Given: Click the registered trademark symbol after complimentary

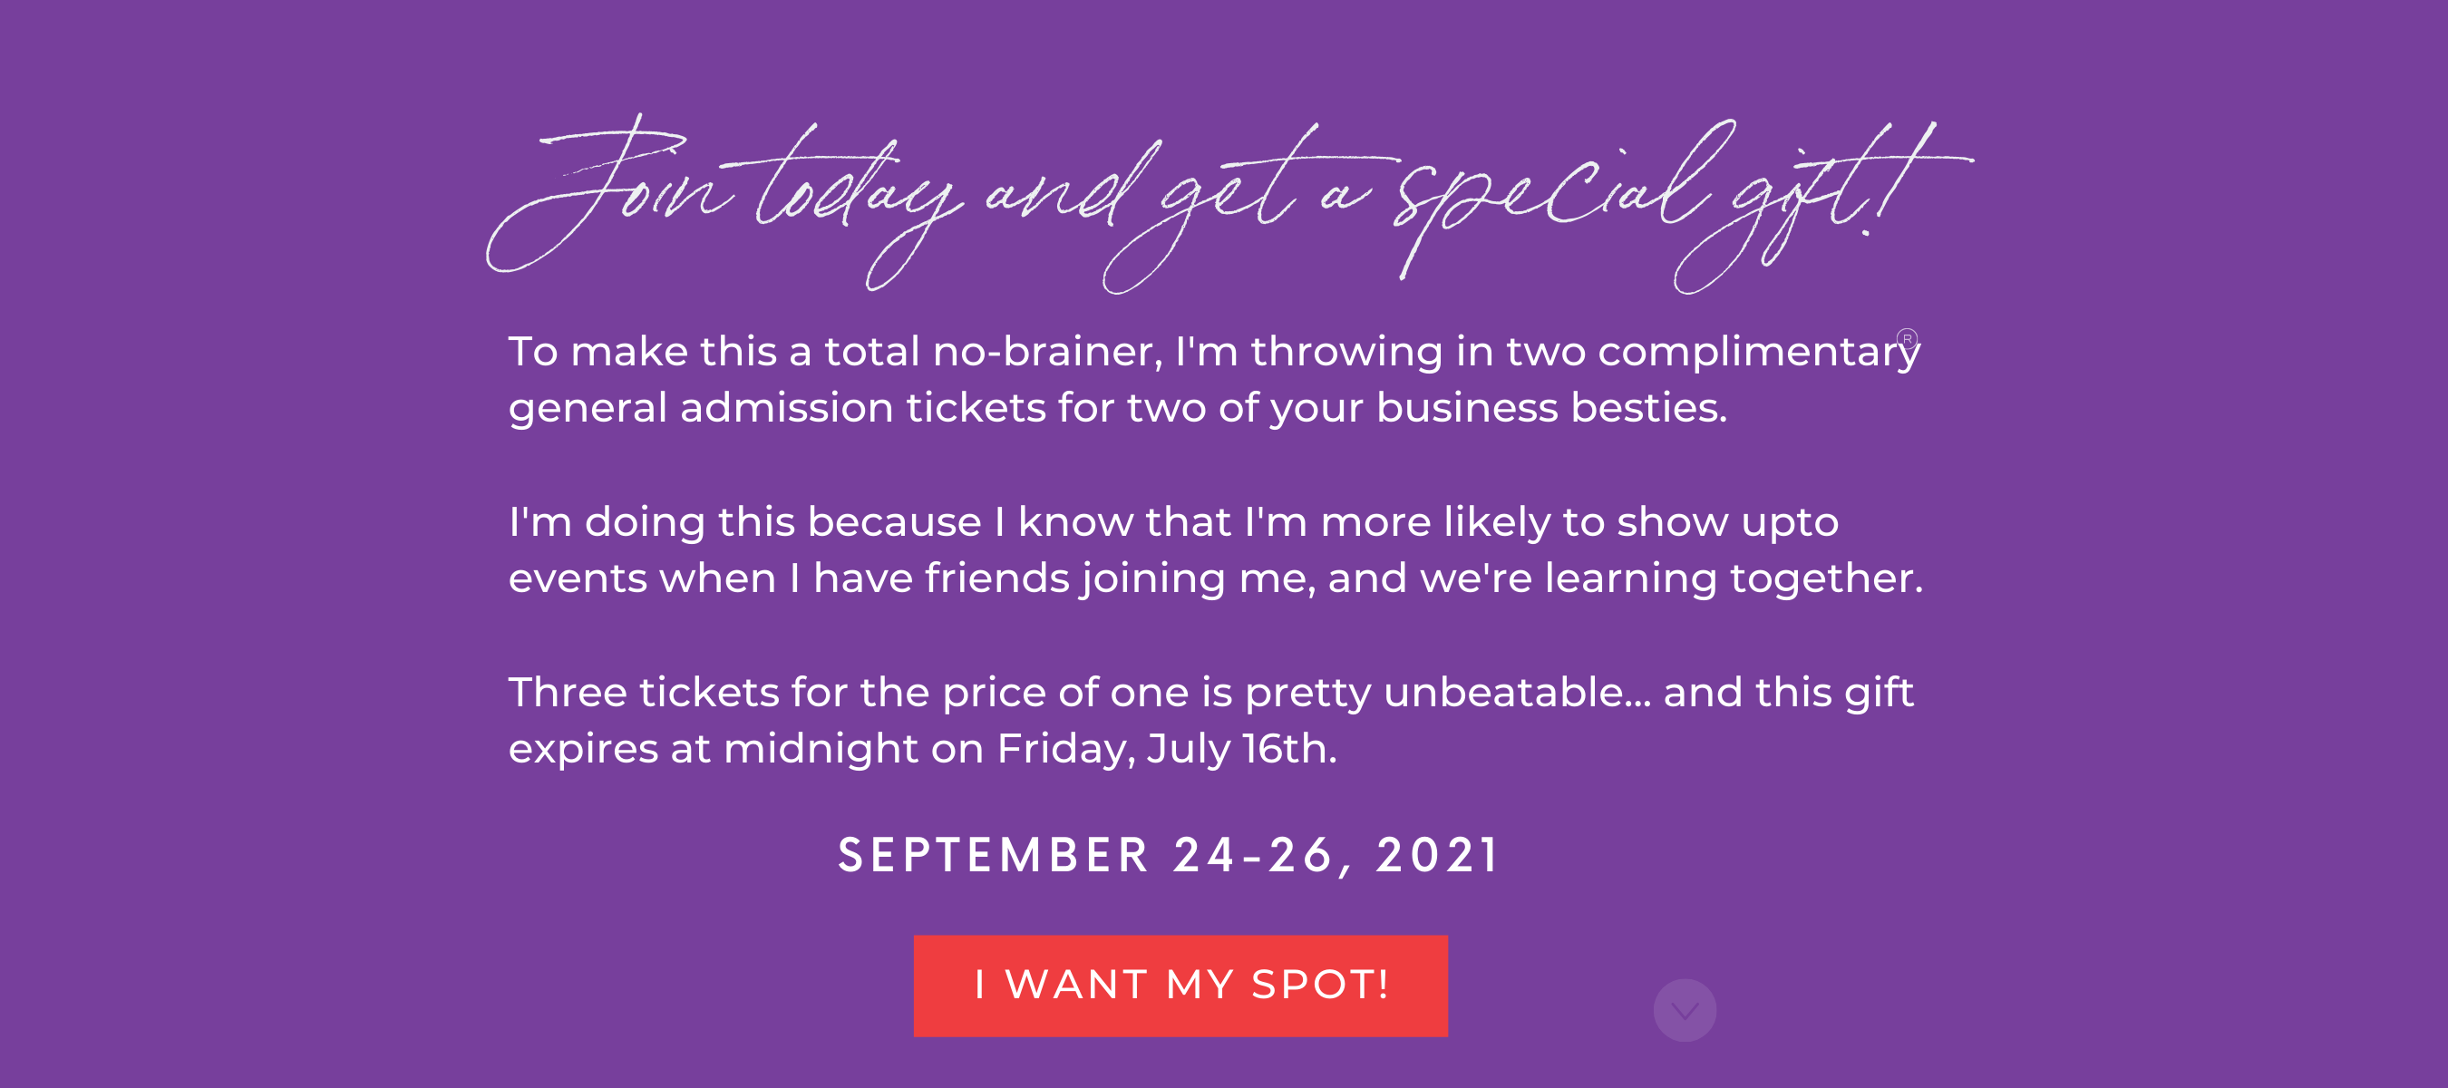Looking at the screenshot, I should pyautogui.click(x=1907, y=338).
